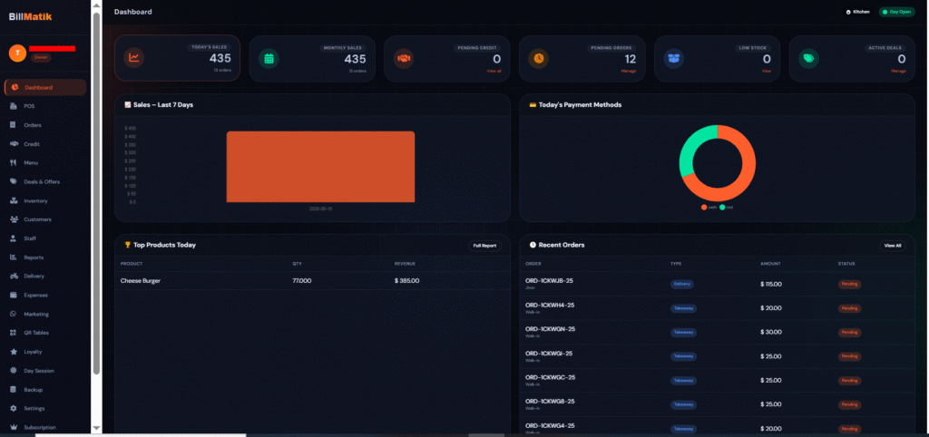Click the Marketing WhatsApp icon
The image size is (929, 437).
tap(14, 314)
